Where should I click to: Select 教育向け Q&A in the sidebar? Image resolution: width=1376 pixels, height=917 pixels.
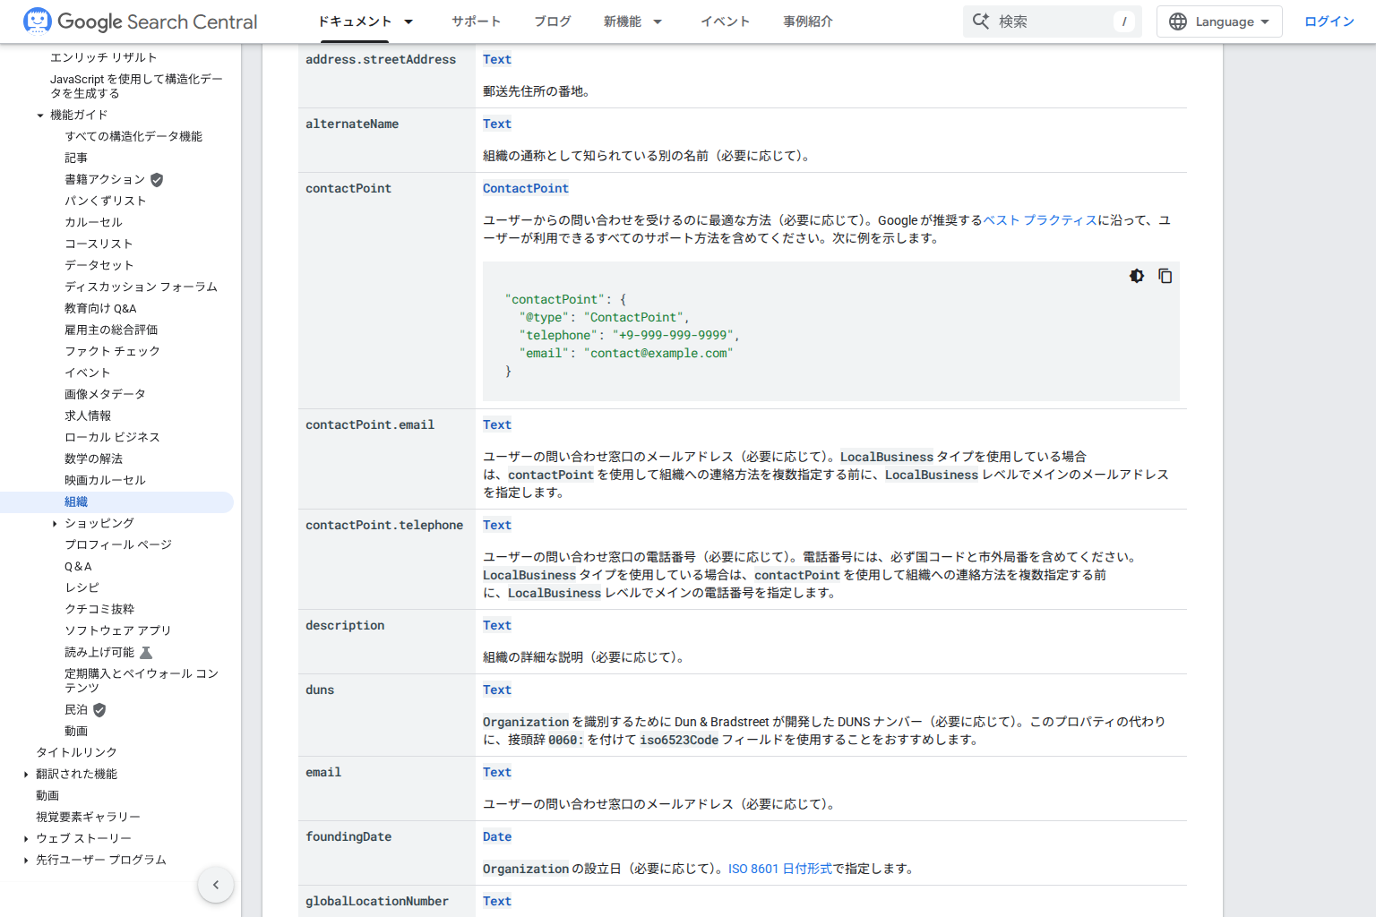pyautogui.click(x=100, y=309)
